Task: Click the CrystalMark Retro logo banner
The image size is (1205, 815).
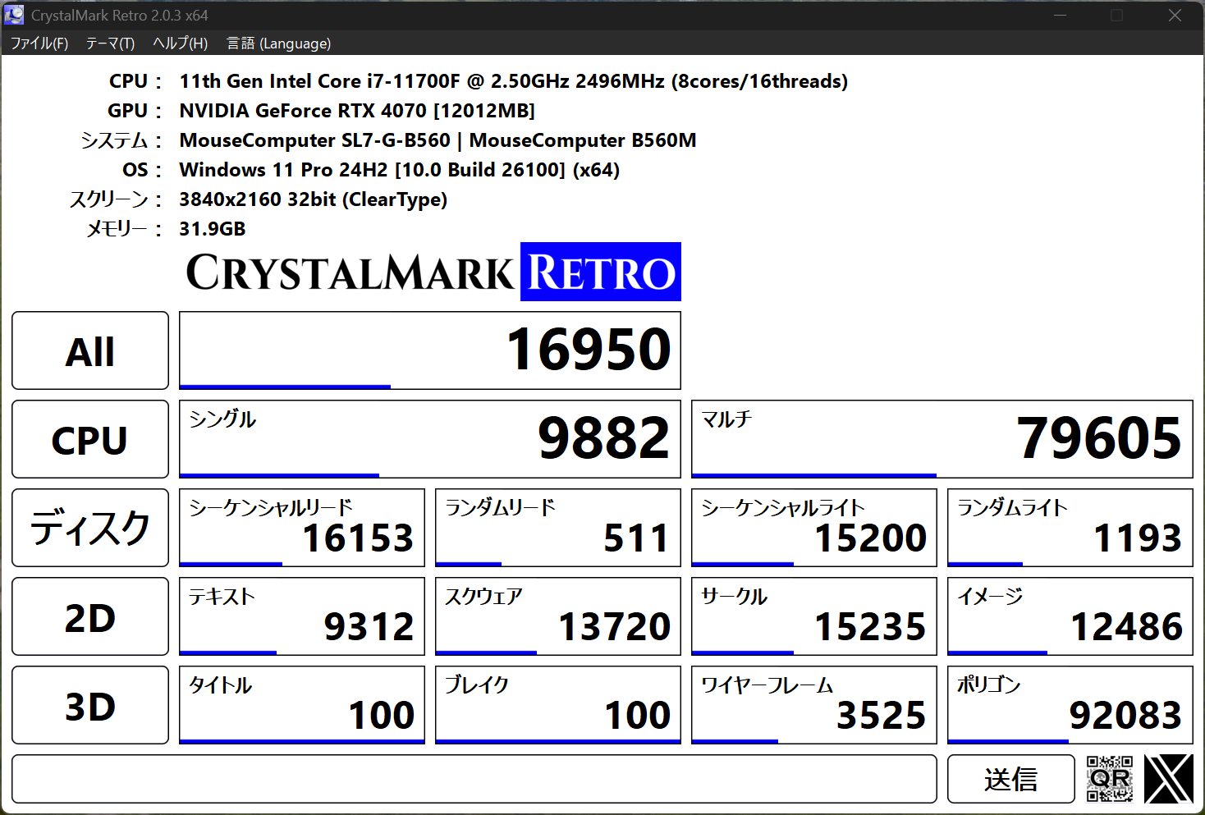Action: click(x=430, y=272)
